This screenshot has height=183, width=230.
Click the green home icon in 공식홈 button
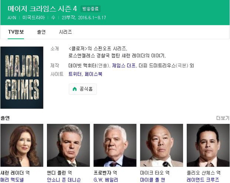[75, 89]
